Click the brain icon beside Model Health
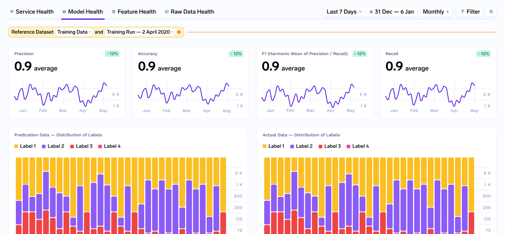Viewport: 505px width, 234px height. pyautogui.click(x=64, y=12)
